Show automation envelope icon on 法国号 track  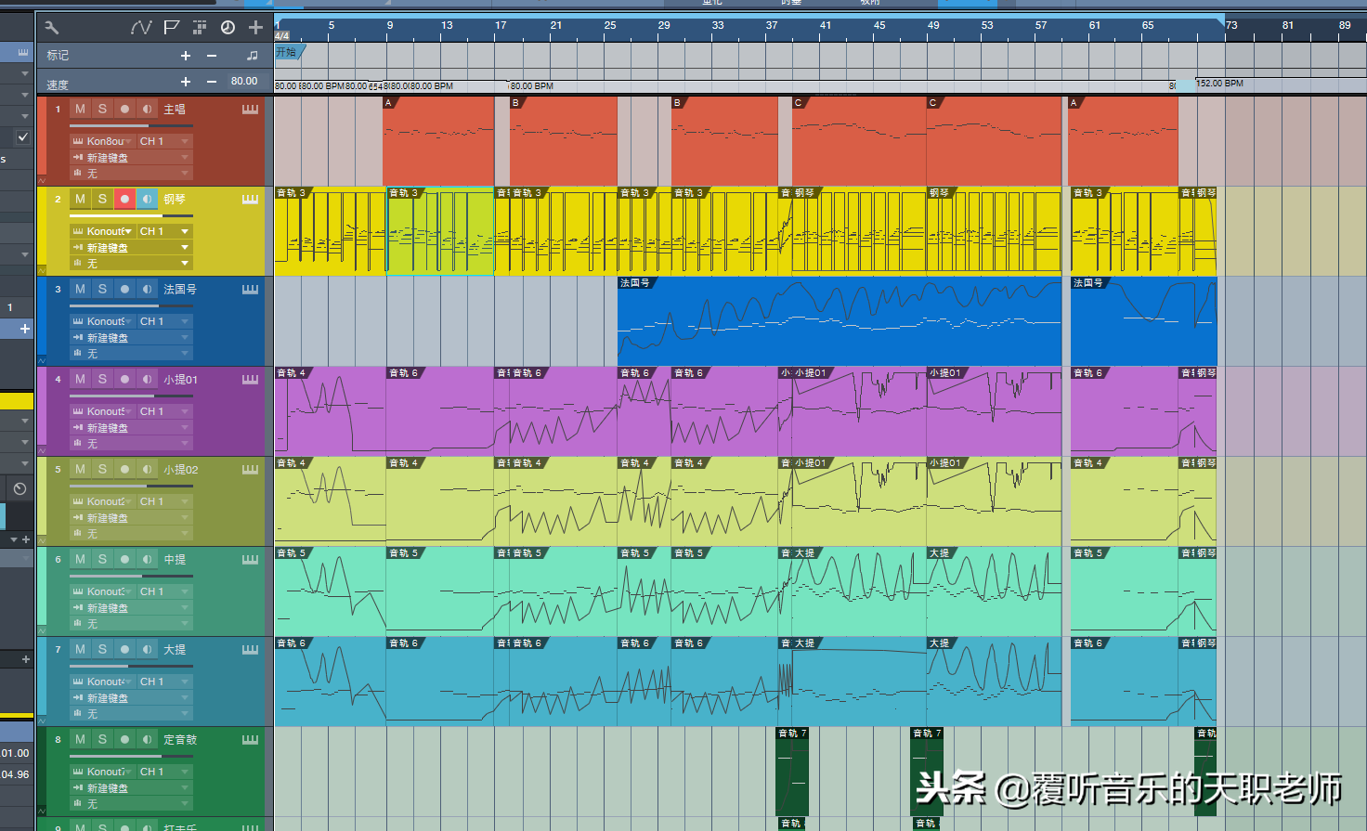click(42, 361)
